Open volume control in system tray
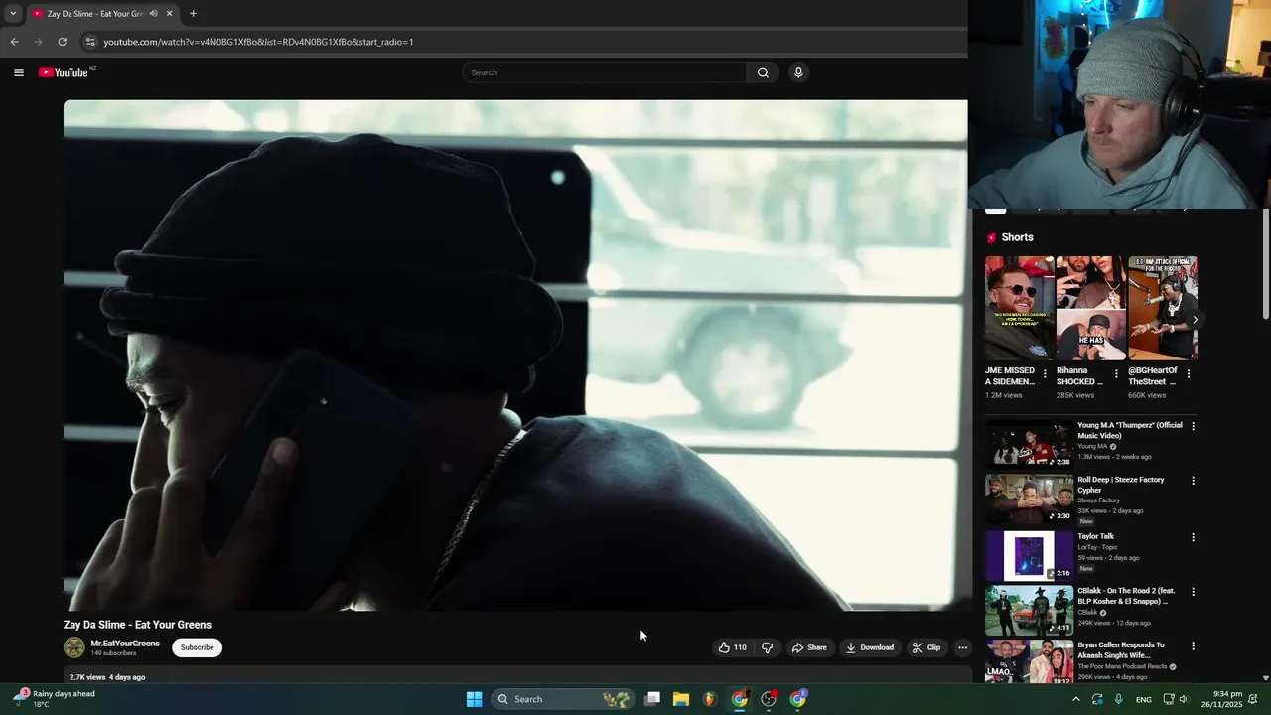Image resolution: width=1271 pixels, height=715 pixels. point(1184,699)
